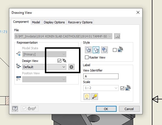Image resolution: width=162 pixels, height=125 pixels.
Task: Toggle label visibility lightbulb icon
Action: 87,97
